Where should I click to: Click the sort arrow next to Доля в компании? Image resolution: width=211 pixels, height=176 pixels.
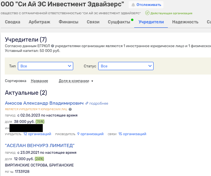tap(92, 81)
